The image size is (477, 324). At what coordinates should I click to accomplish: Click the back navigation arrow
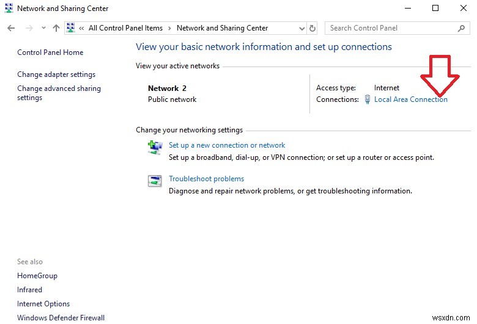coord(11,28)
